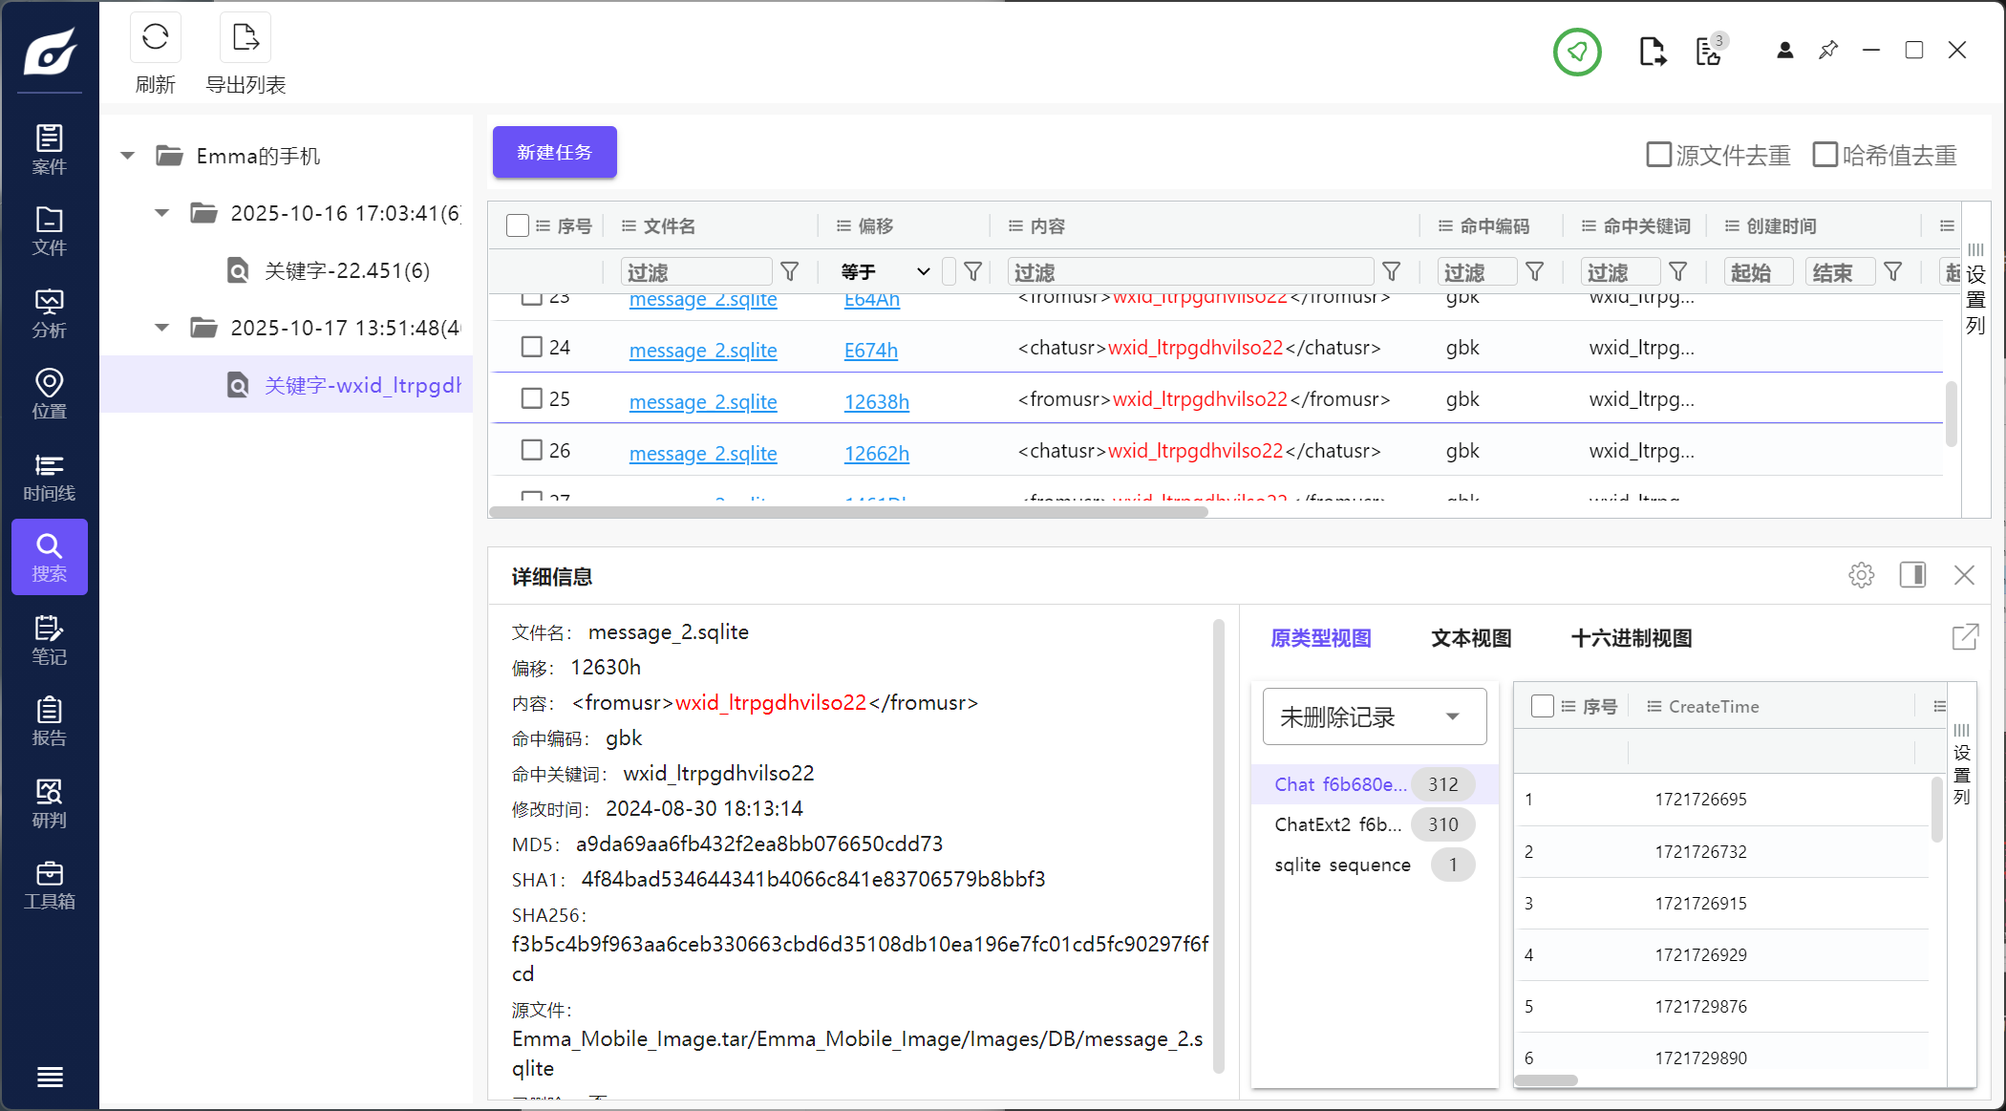
Task: Switch to the 文本视图 tab
Action: pos(1470,638)
